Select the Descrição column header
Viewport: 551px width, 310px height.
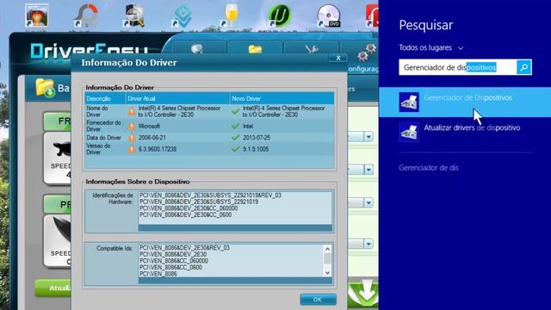[x=105, y=98]
